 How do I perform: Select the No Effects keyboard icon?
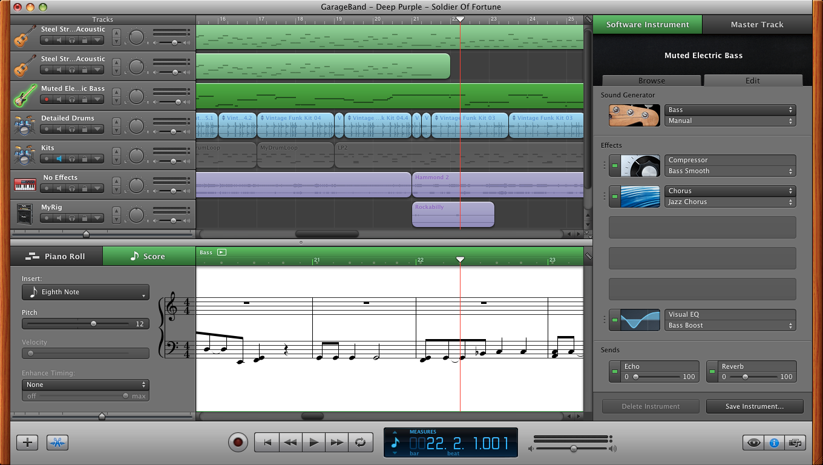pyautogui.click(x=25, y=185)
